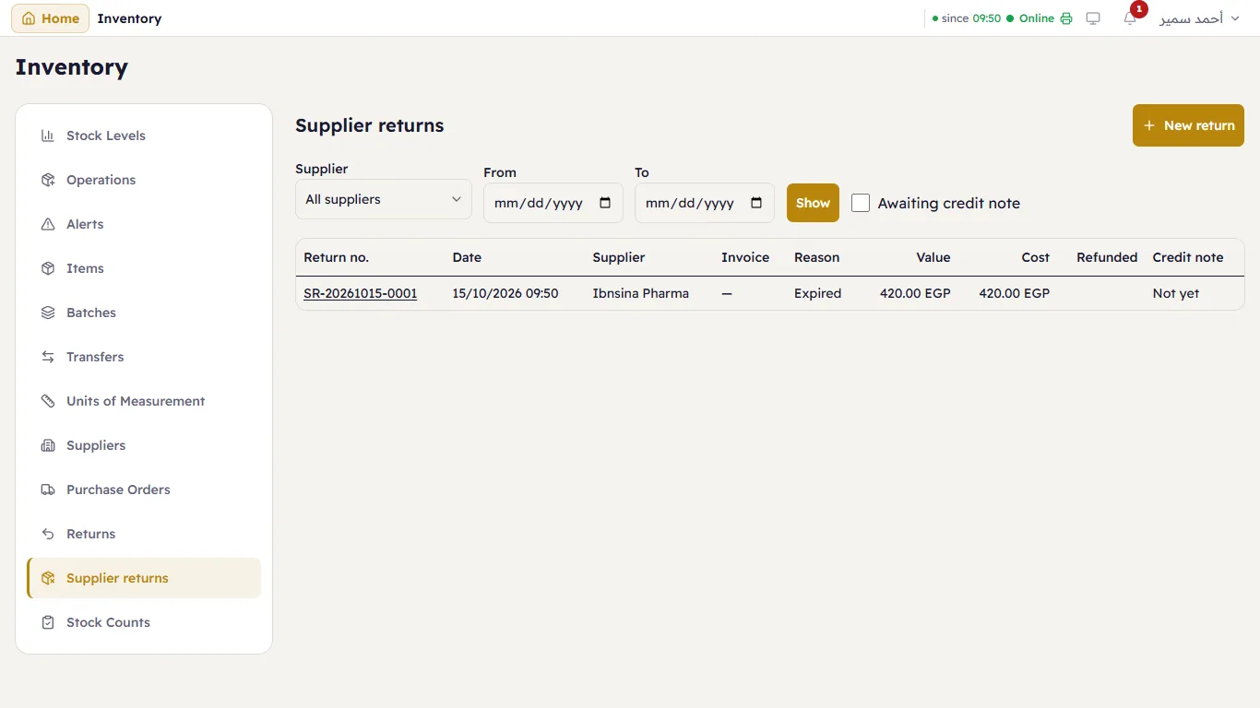Click the New return button
The width and height of the screenshot is (1260, 708).
pos(1188,125)
